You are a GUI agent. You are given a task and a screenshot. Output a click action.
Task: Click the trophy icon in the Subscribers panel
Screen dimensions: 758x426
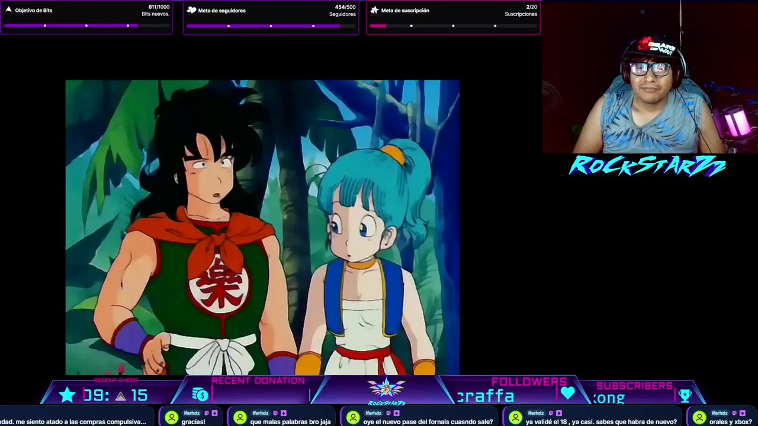tap(685, 396)
